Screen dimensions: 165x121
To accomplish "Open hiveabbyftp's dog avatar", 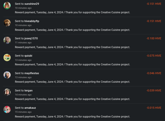I will [x=7, y=23].
